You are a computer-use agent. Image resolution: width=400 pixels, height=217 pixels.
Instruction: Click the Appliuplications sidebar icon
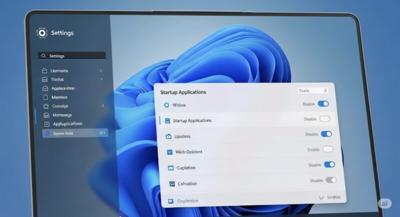click(47, 124)
